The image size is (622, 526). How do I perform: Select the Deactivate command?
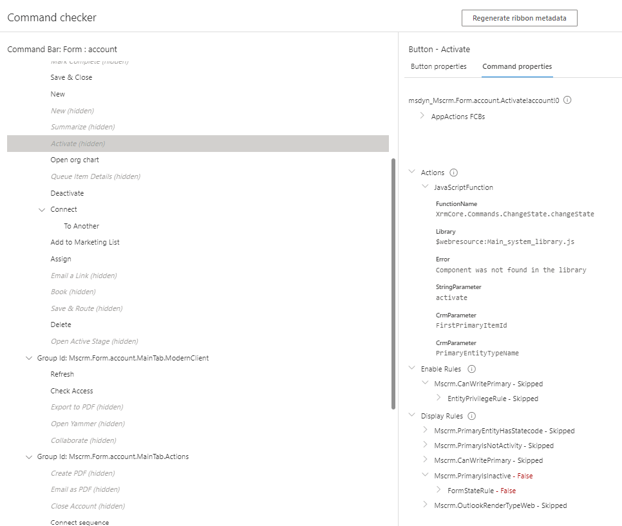(67, 193)
